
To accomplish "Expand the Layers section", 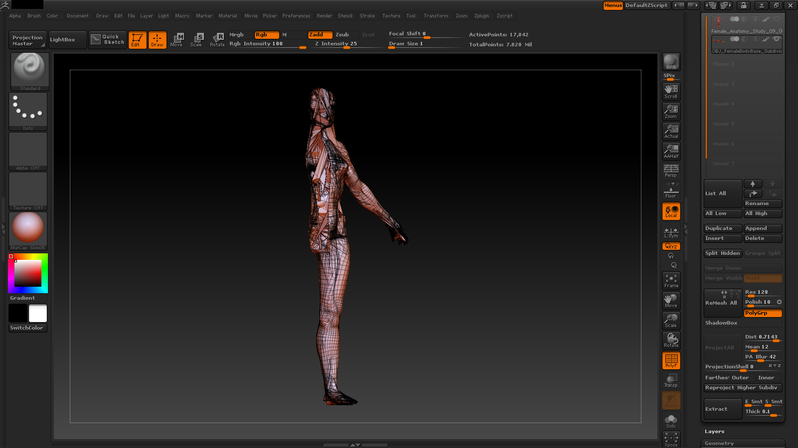I will (x=714, y=432).
